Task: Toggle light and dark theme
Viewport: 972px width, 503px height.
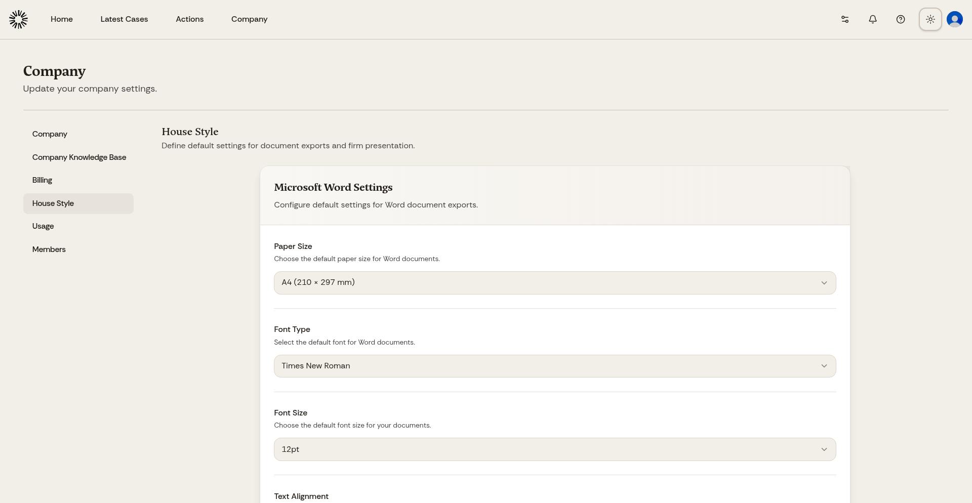Action: [x=930, y=19]
